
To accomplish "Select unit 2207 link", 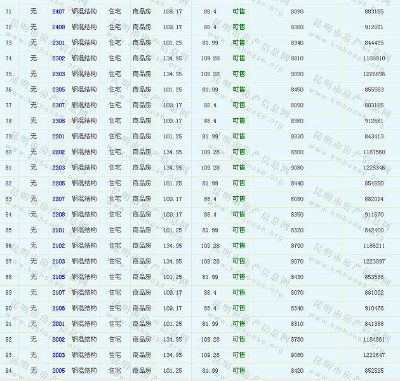I will pyautogui.click(x=58, y=199).
